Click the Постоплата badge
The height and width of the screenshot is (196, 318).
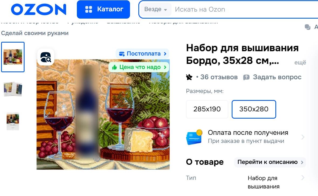143,54
